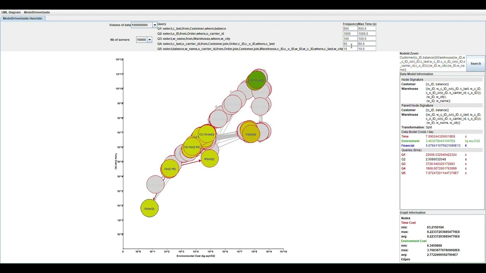The width and height of the screenshot is (486, 273).
Task: Click the Data Model Information header
Action: click(x=416, y=74)
